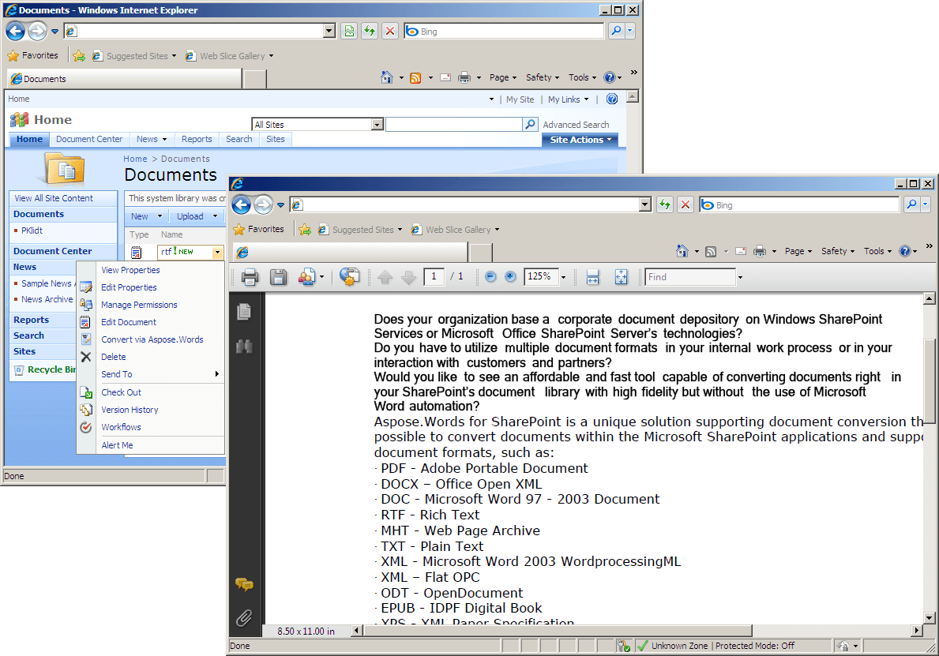This screenshot has width=939, height=656.
Task: Open address bar dropdown in front window
Action: [x=644, y=204]
